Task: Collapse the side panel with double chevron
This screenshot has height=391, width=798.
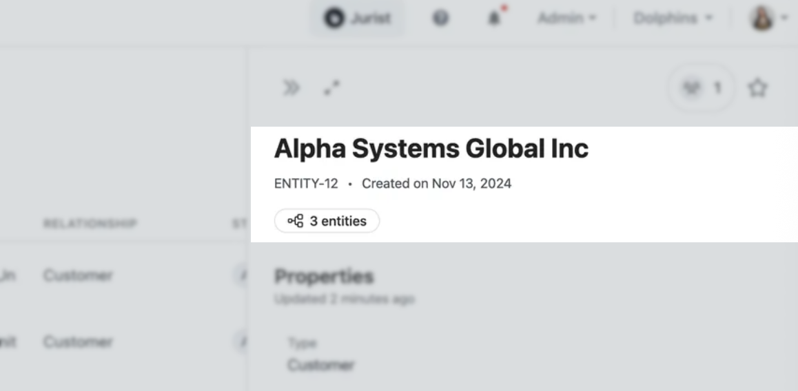Action: (291, 88)
